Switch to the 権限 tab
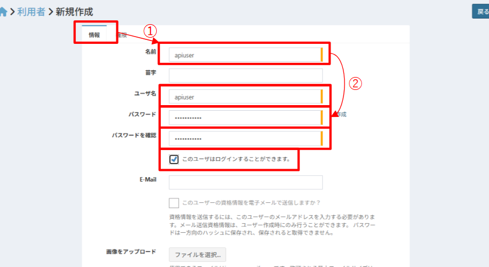 pos(123,35)
